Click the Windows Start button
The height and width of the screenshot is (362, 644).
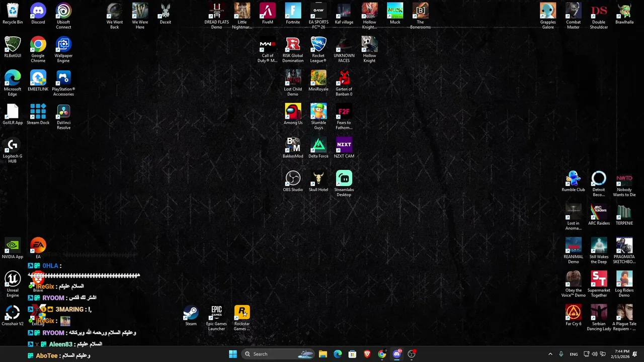[233, 354]
